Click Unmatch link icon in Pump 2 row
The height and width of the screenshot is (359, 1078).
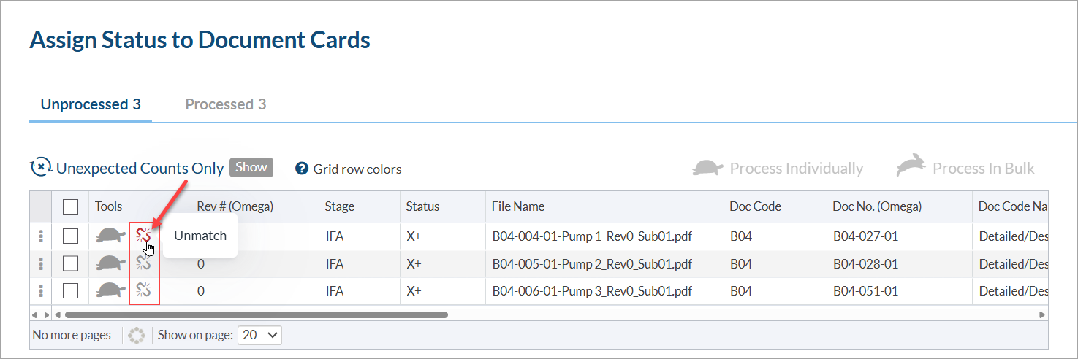144,263
